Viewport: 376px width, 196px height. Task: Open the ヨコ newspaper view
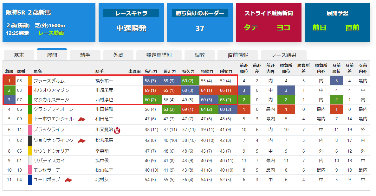(283, 28)
